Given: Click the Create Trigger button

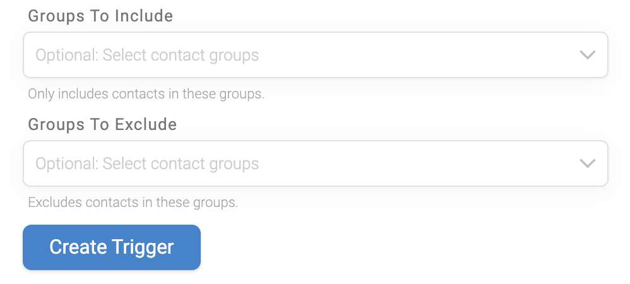Looking at the screenshot, I should [112, 247].
